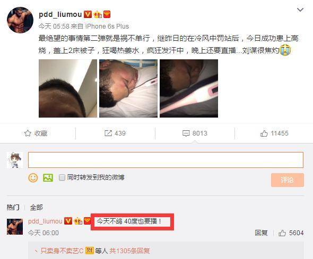Viewport: 313px width, 259px height.
Task: Submit with the orange 评论 button
Action: (x=288, y=180)
